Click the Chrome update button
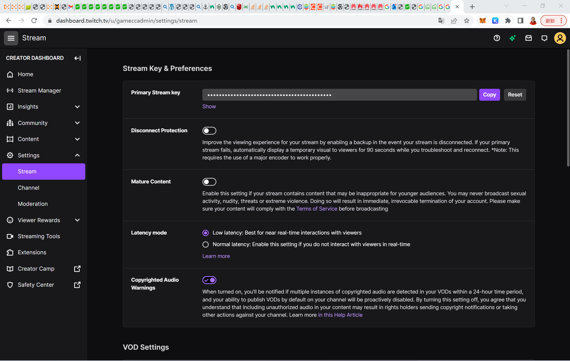 [553, 21]
